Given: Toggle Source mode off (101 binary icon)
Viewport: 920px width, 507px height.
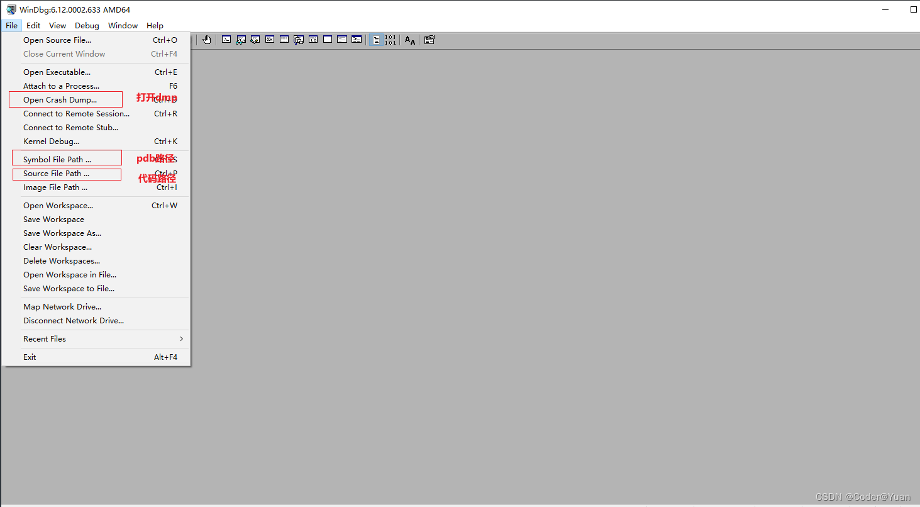Looking at the screenshot, I should click(x=391, y=40).
